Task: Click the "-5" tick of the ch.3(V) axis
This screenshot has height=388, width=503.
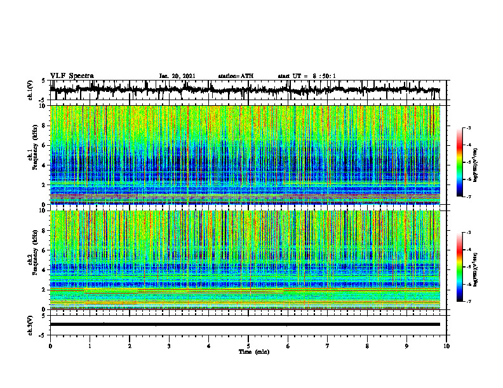Action: coord(42,335)
